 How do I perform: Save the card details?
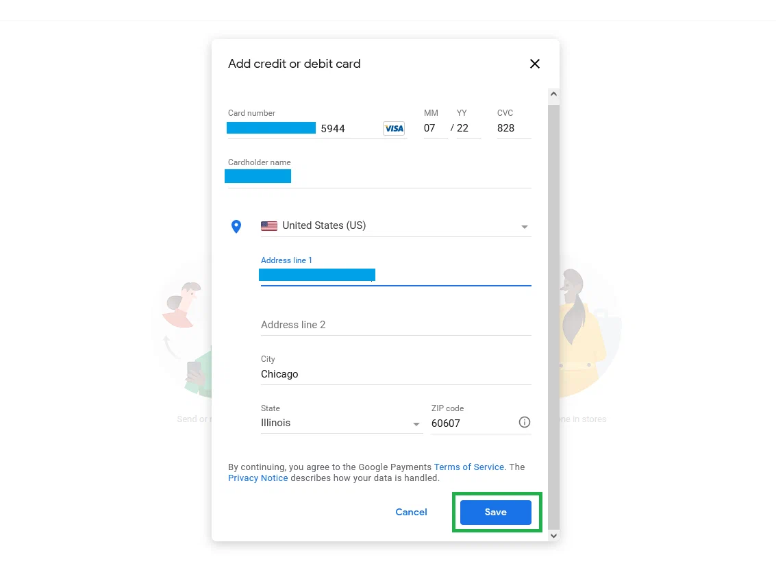pos(495,512)
